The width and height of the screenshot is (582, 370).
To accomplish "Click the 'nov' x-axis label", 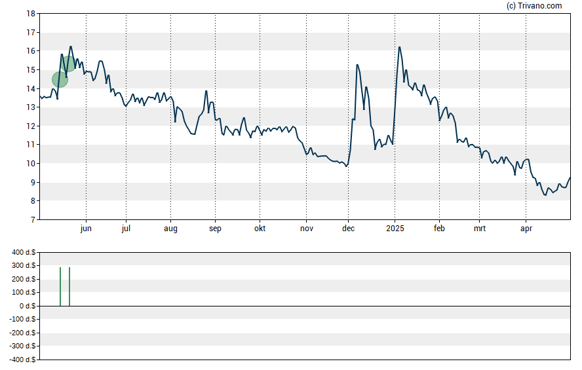I will tap(307, 229).
